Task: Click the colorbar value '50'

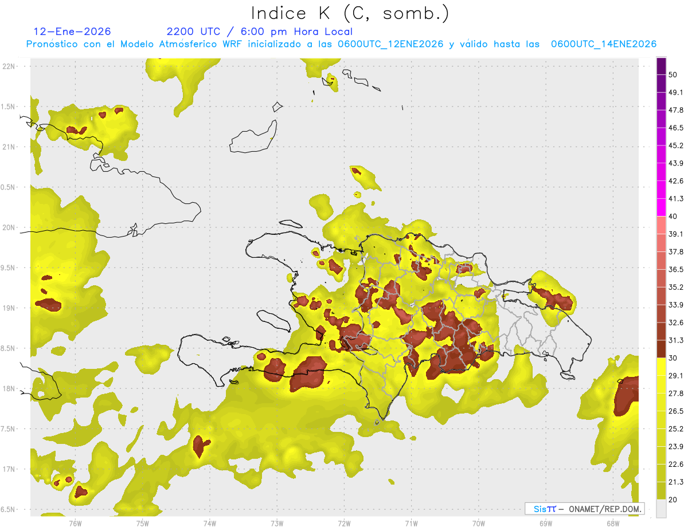Action: (673, 74)
